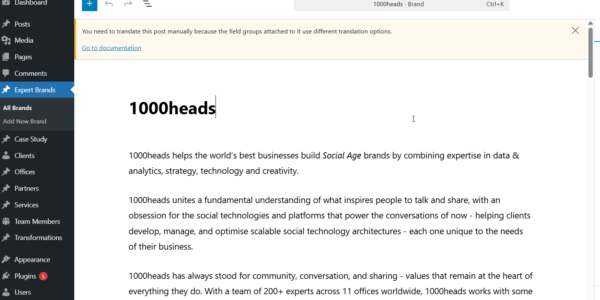Click the Team Members group icon

point(6,221)
